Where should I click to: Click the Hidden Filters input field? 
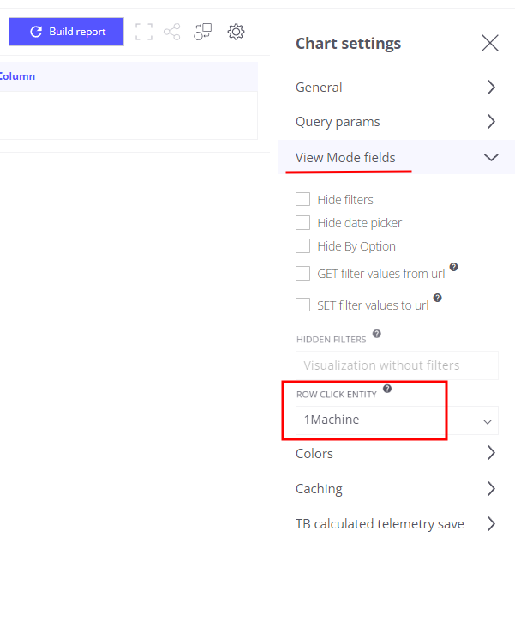point(397,365)
